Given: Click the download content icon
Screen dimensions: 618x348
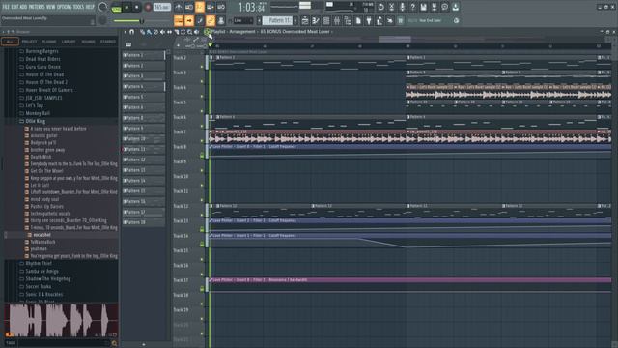Looking at the screenshot, I should 455,7.
